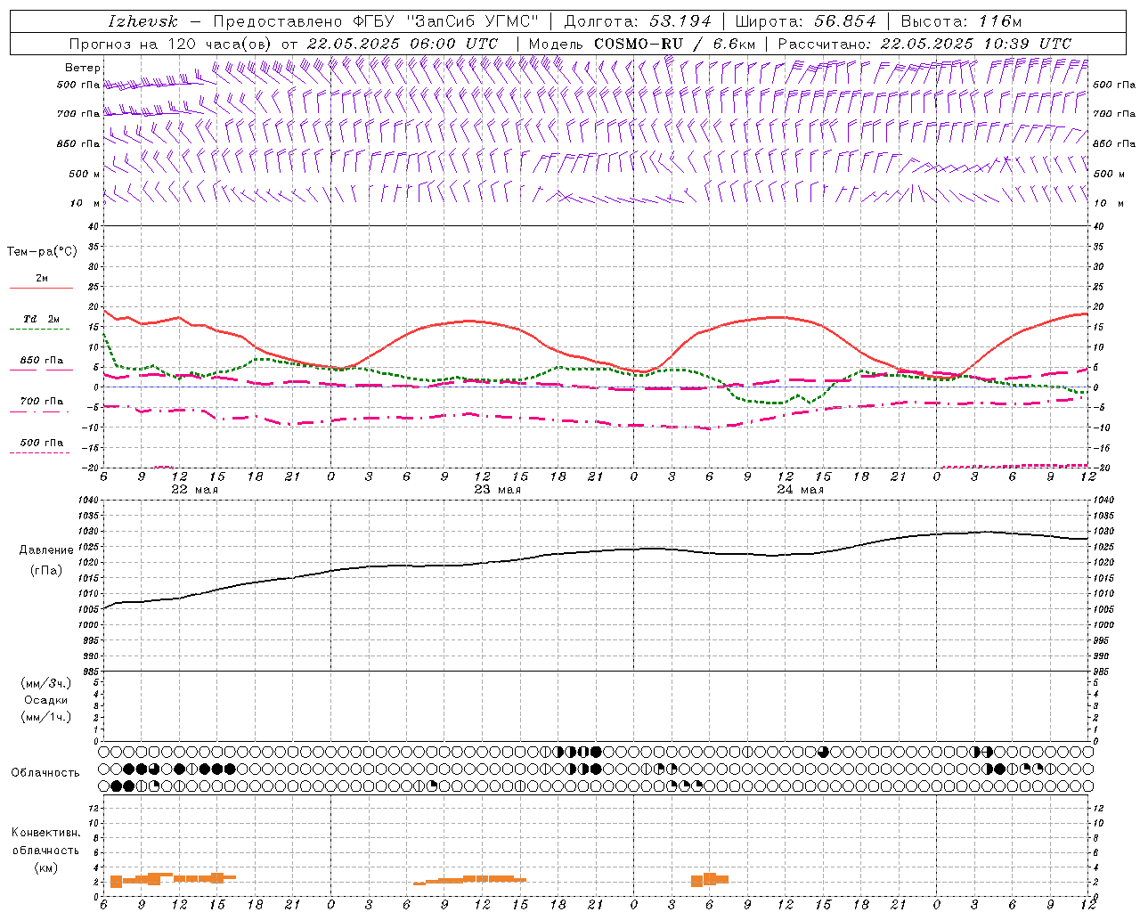Click the Ветер section label

pos(83,68)
